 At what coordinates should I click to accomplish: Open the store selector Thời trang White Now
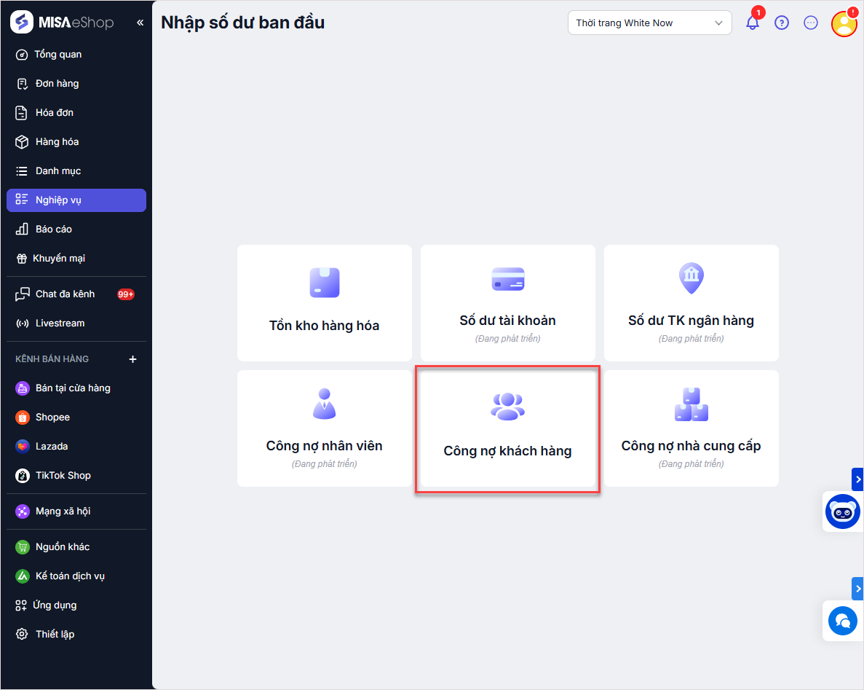[650, 23]
